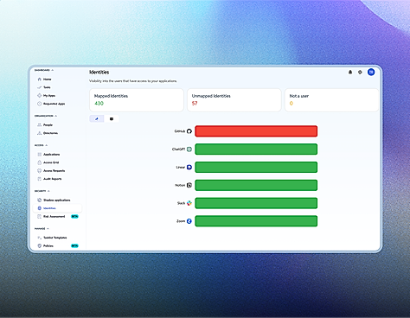Switch to chart view toggle
The width and height of the screenshot is (410, 318).
pyautogui.click(x=97, y=118)
